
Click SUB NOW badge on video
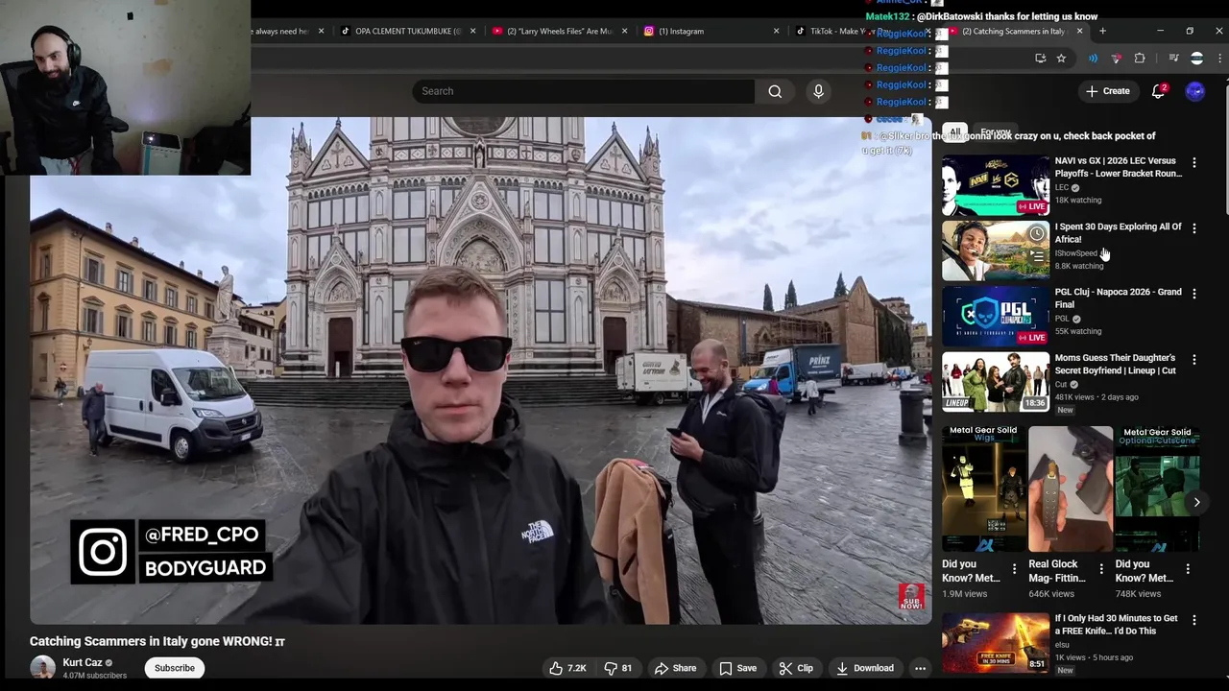point(911,596)
